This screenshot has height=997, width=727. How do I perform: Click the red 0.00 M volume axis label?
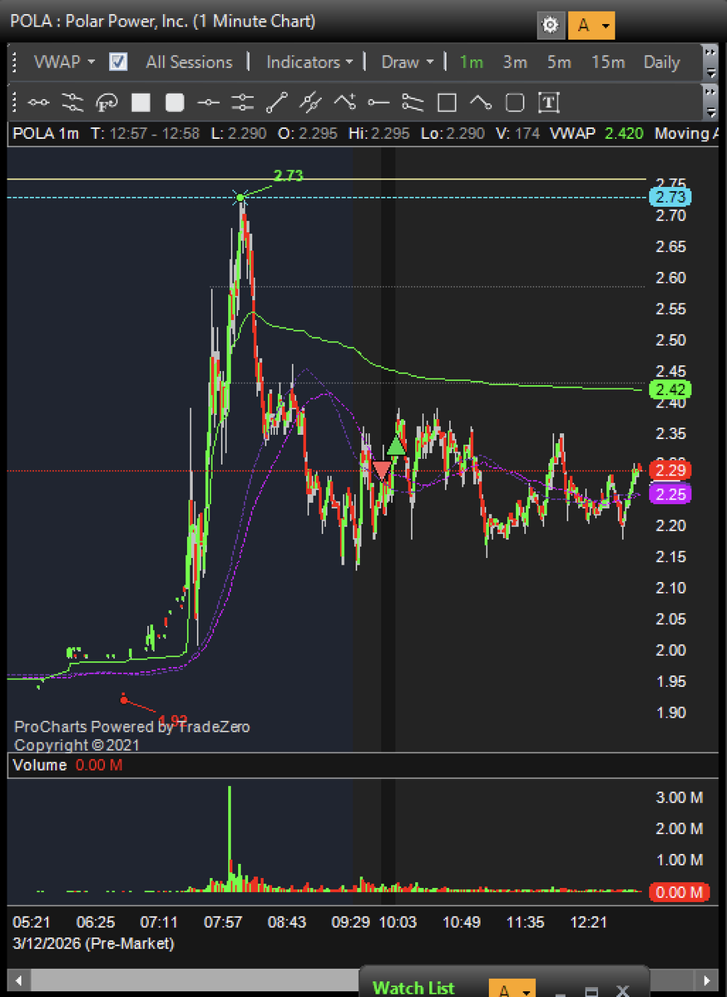click(x=679, y=892)
